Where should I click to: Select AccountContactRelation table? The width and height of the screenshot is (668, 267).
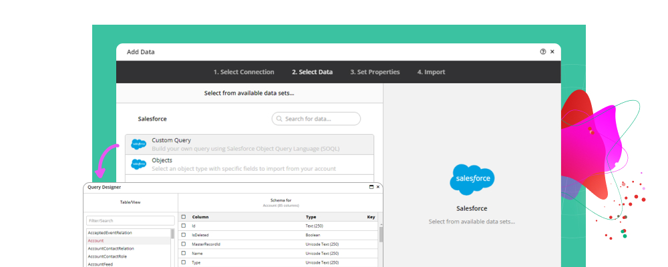tap(129, 248)
